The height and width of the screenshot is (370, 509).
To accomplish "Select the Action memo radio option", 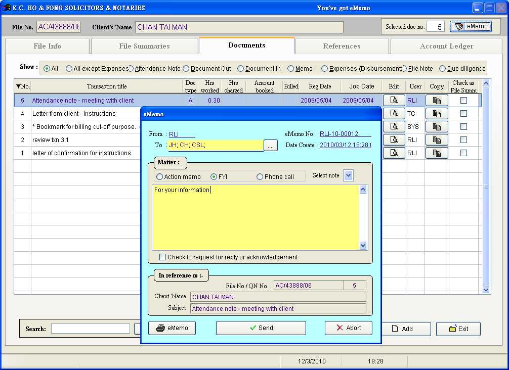I will point(160,177).
